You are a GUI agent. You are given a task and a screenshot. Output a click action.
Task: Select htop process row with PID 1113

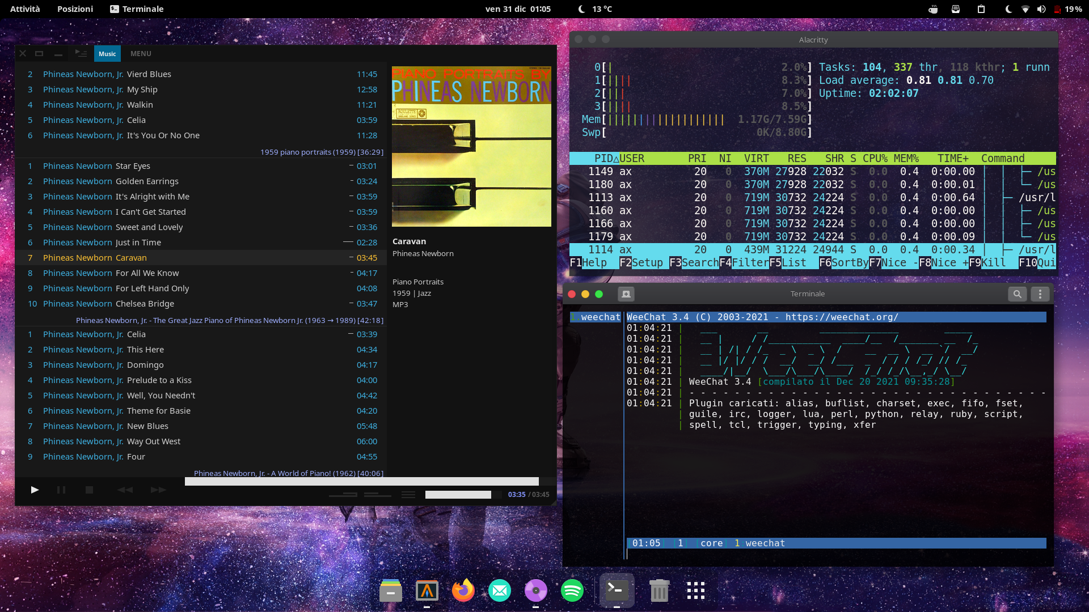[813, 198]
